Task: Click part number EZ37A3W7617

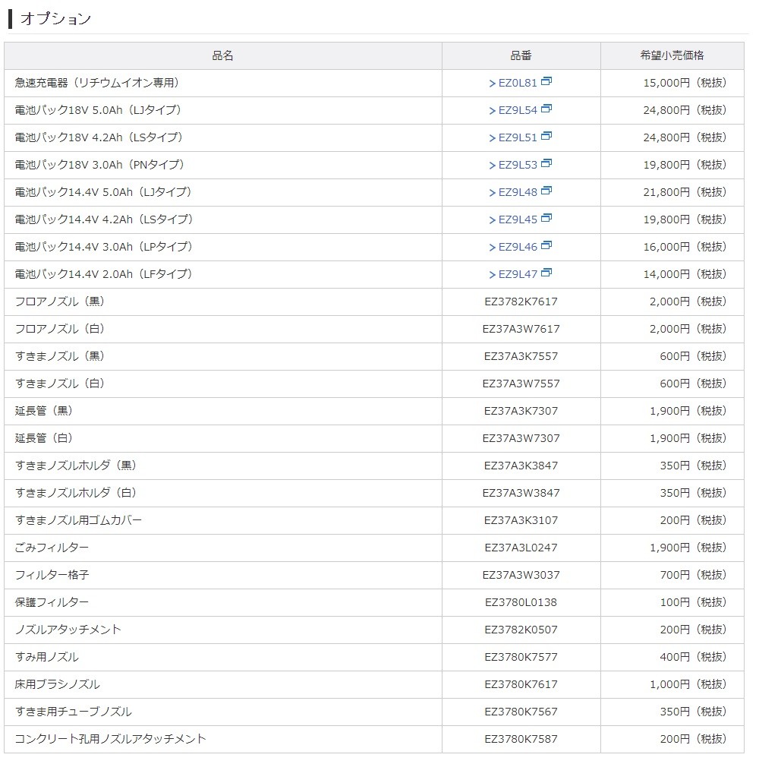Action: click(x=521, y=329)
